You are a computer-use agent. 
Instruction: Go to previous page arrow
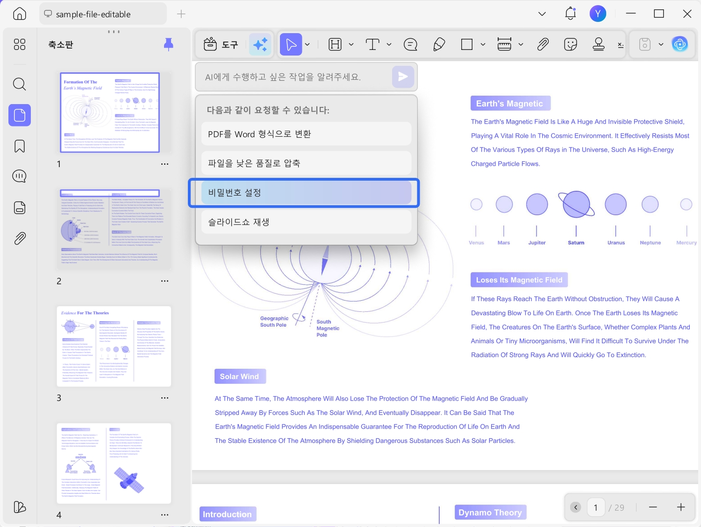pyautogui.click(x=576, y=507)
